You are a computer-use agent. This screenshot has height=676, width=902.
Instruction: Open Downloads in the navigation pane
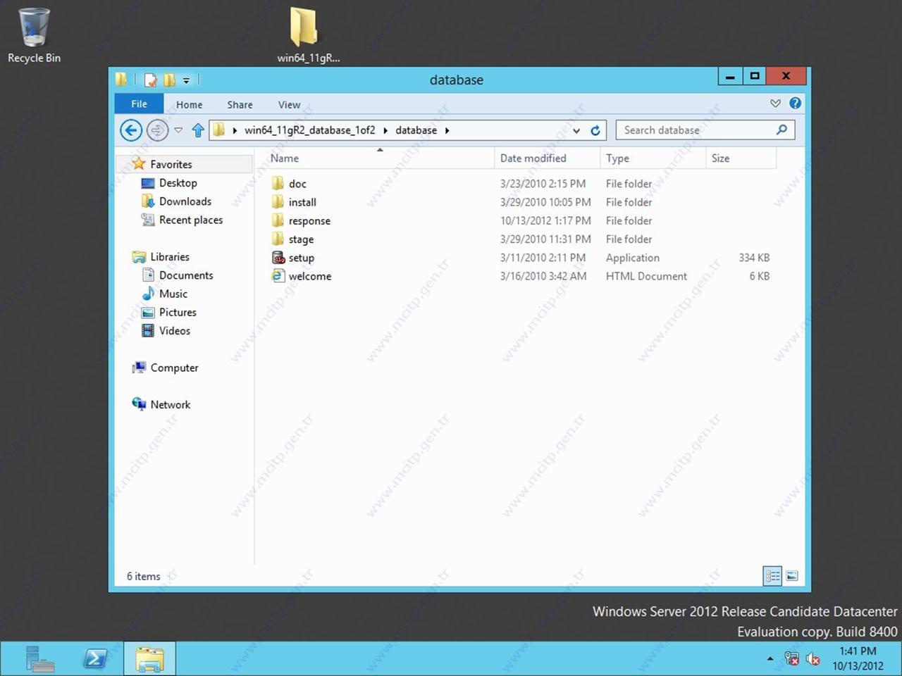(185, 201)
